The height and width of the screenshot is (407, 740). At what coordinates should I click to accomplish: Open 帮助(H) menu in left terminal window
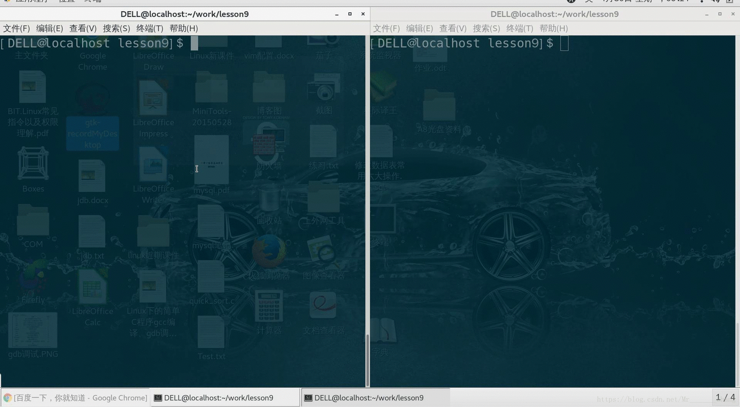184,29
